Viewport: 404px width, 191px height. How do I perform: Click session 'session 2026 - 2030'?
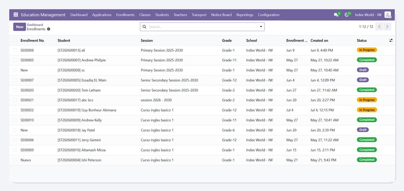(x=156, y=100)
